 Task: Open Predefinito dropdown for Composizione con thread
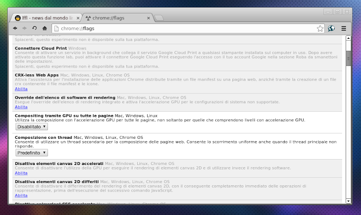click(x=32, y=153)
